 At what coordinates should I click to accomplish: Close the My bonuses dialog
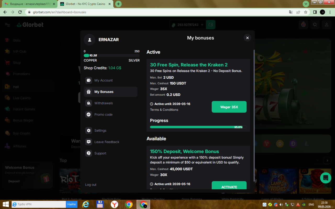247,38
